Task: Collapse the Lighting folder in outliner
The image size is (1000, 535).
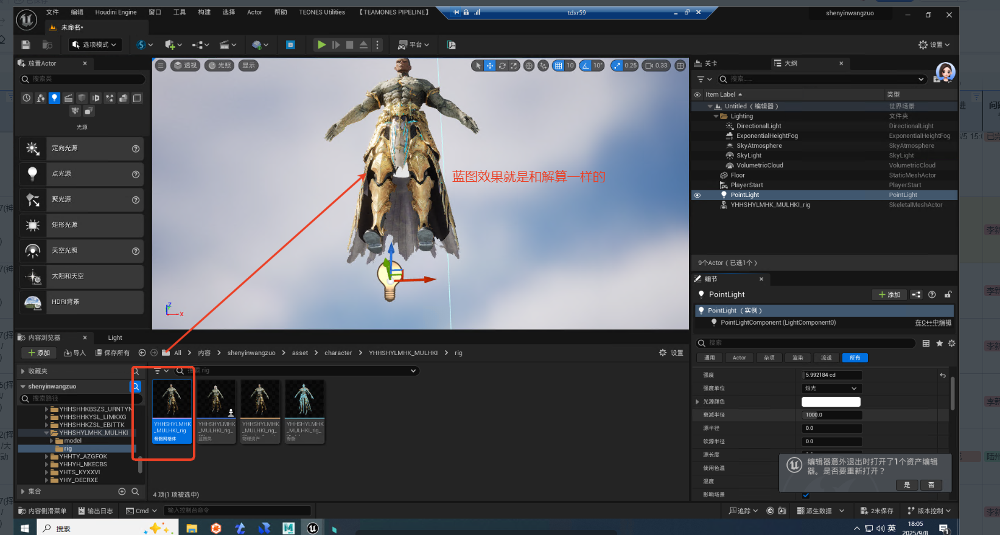Action: point(716,116)
